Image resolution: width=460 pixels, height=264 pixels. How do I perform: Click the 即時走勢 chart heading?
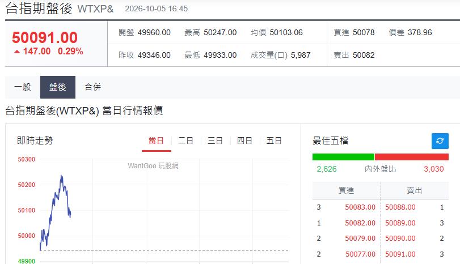coord(35,140)
